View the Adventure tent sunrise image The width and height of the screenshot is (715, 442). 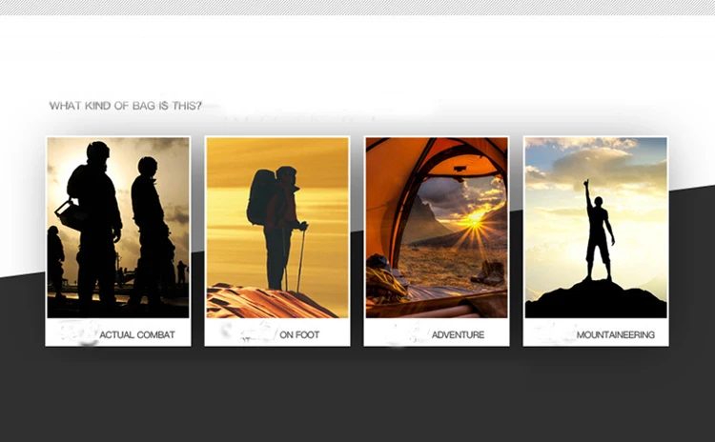437,228
